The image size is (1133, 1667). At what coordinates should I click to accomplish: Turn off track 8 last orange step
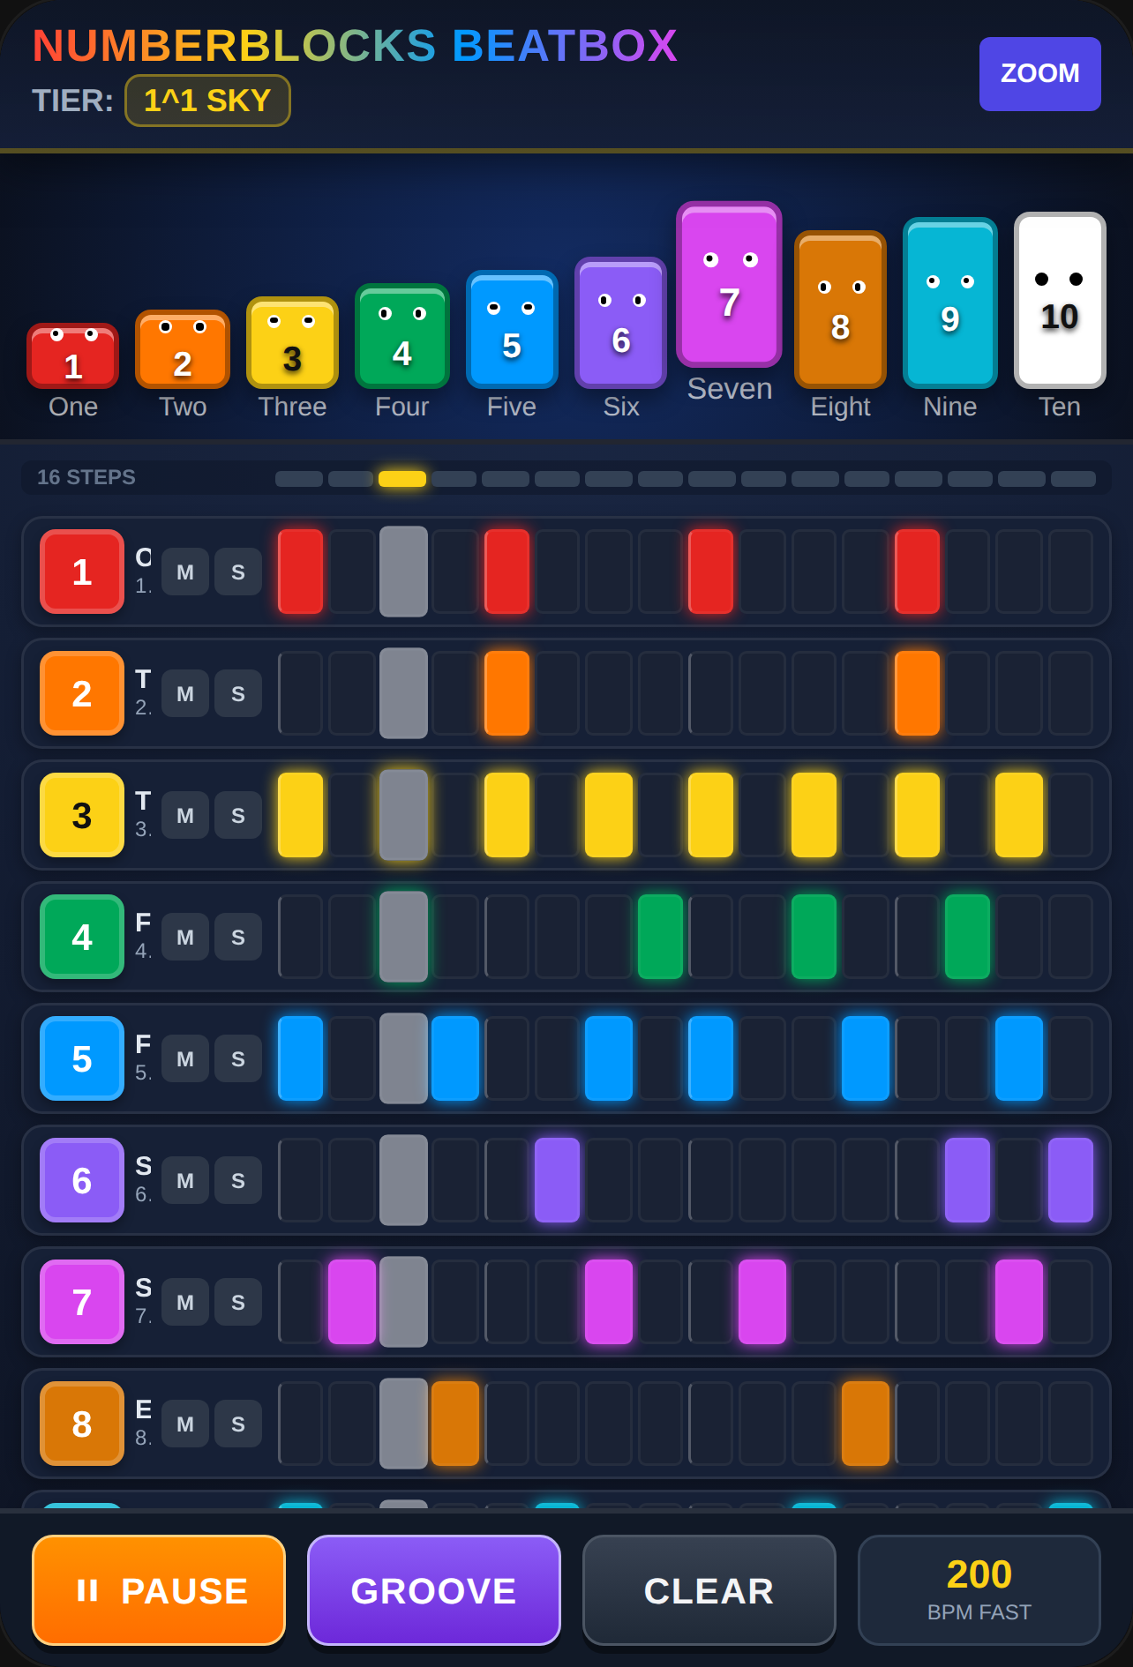tap(866, 1424)
